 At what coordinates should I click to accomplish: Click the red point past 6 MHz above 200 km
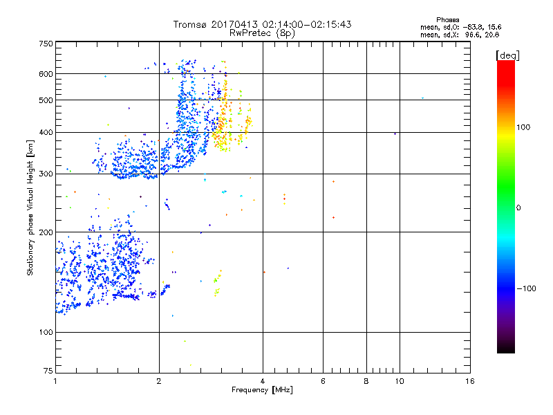[x=333, y=217]
